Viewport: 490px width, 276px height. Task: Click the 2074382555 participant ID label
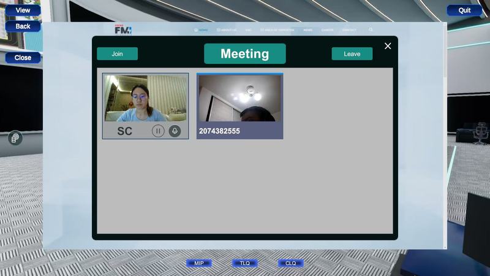point(219,131)
